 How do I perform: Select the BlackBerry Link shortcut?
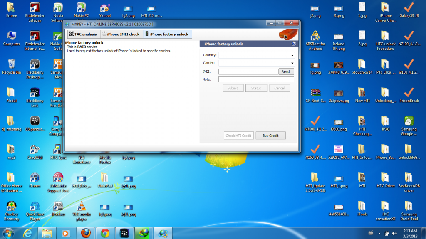(35, 98)
